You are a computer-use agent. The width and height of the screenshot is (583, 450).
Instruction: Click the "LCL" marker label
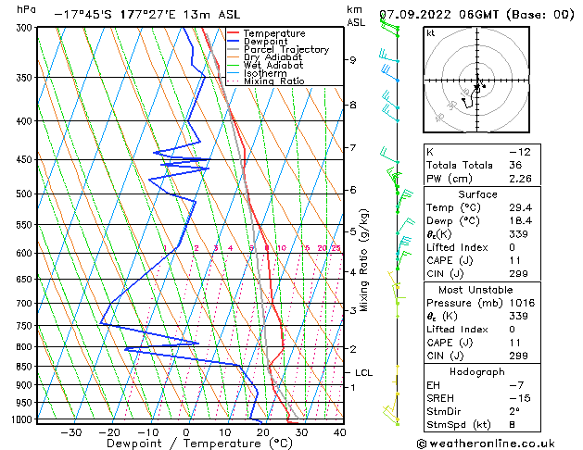363,373
